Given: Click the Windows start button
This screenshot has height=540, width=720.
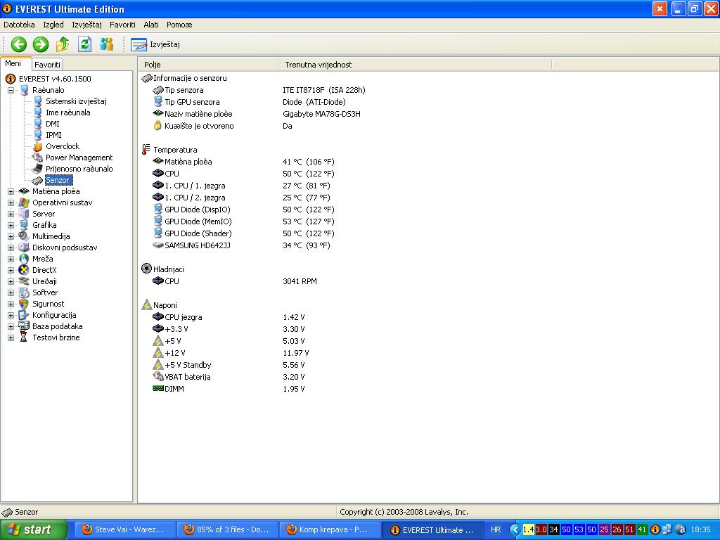Looking at the screenshot, I should pyautogui.click(x=33, y=529).
